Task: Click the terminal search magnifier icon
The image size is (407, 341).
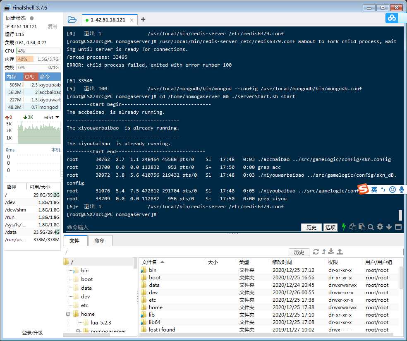Action: click(371, 227)
